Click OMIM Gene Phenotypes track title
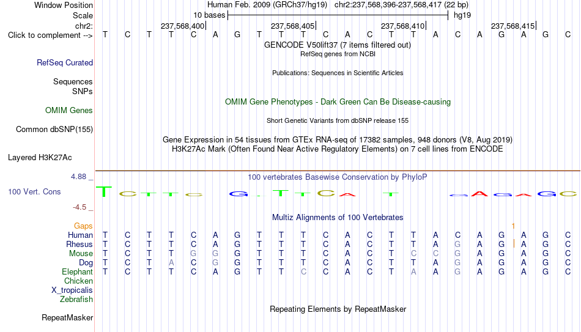This screenshot has width=581, height=332. pyautogui.click(x=338, y=102)
